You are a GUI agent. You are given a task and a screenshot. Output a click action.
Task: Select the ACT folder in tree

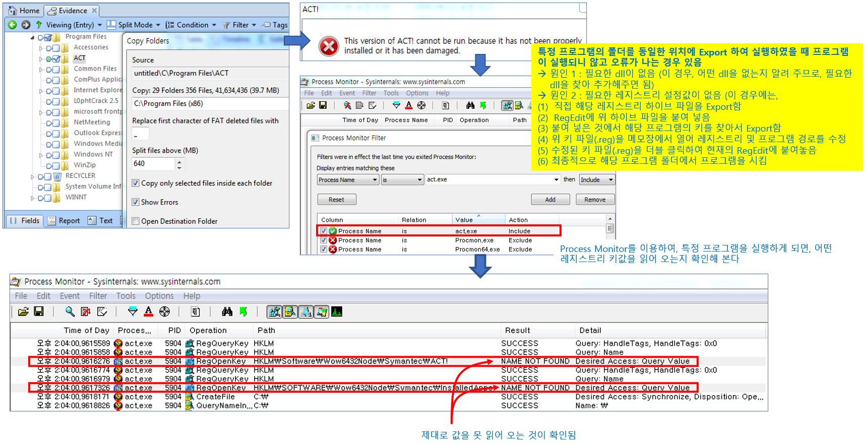click(x=80, y=58)
